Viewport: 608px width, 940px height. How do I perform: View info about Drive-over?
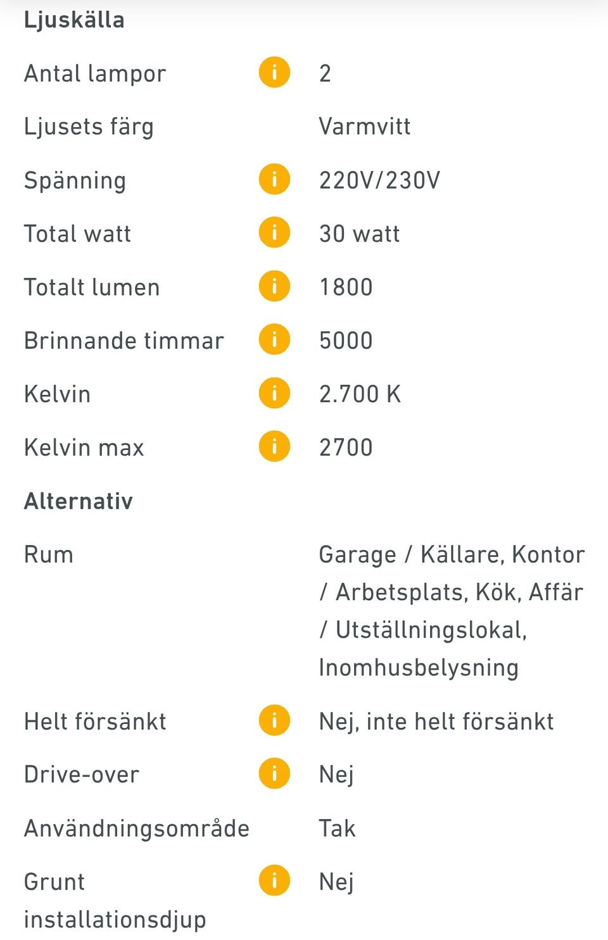pos(273,773)
